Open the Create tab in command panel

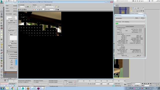[x=131, y=8]
